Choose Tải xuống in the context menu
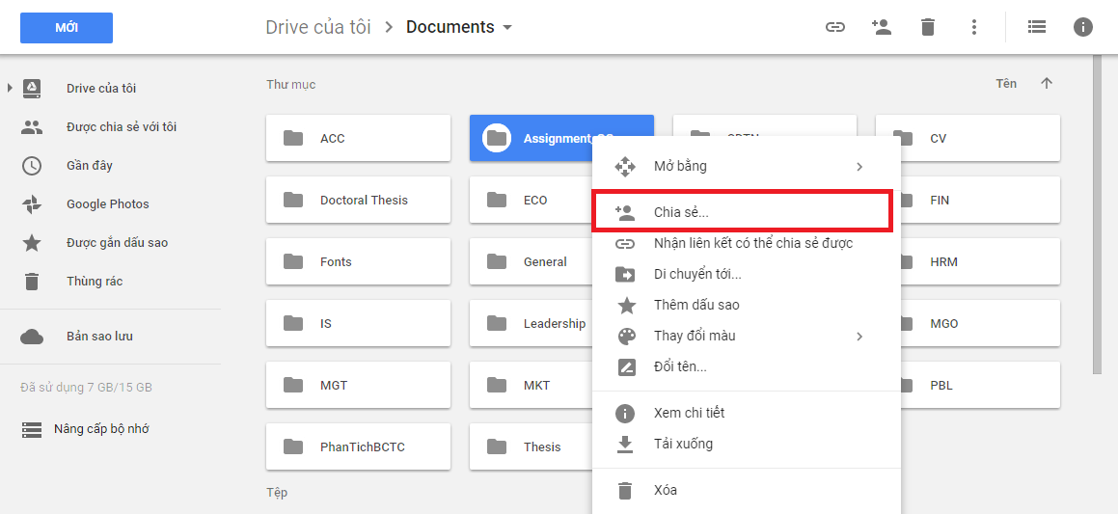This screenshot has width=1118, height=514. pos(683,444)
